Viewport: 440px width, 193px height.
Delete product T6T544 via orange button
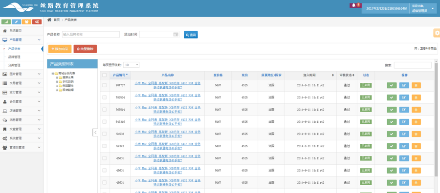(416, 110)
